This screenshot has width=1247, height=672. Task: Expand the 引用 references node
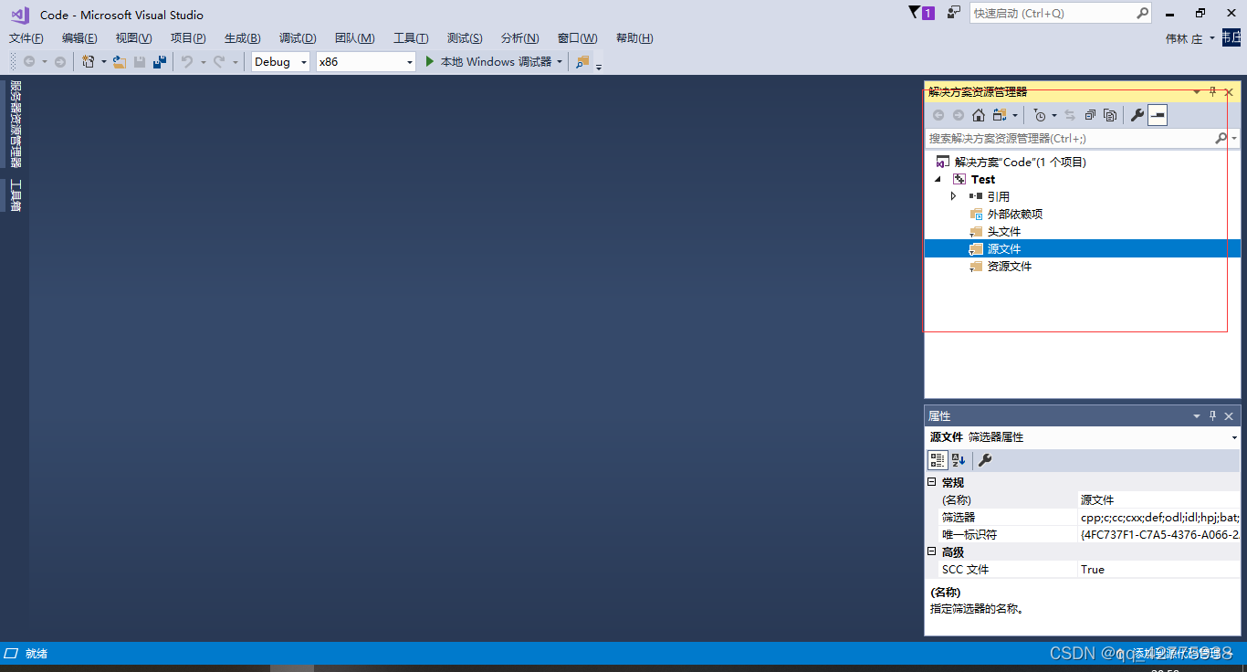tap(953, 196)
